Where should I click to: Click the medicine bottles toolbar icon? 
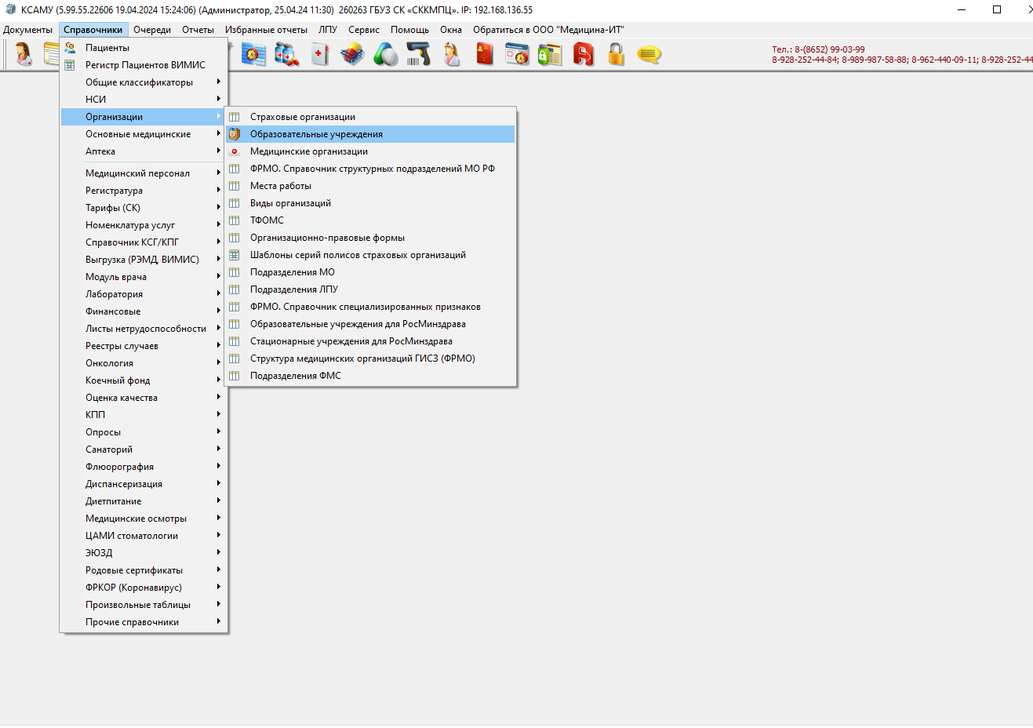(287, 55)
